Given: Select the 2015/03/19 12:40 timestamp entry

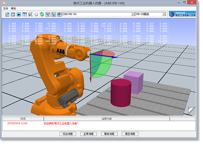Looking at the screenshot, I should pyautogui.click(x=17, y=123).
